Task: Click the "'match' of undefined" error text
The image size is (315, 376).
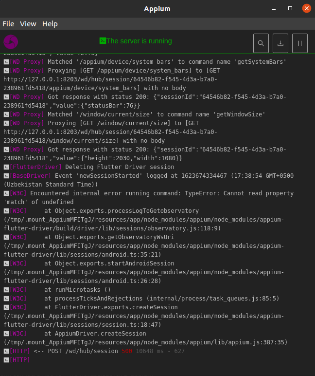Action: [38, 202]
